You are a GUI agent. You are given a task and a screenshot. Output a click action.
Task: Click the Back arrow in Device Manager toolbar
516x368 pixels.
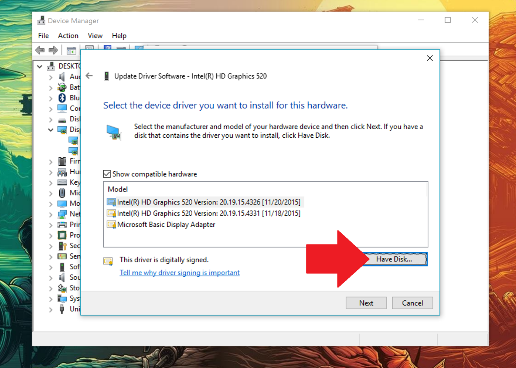(x=40, y=50)
